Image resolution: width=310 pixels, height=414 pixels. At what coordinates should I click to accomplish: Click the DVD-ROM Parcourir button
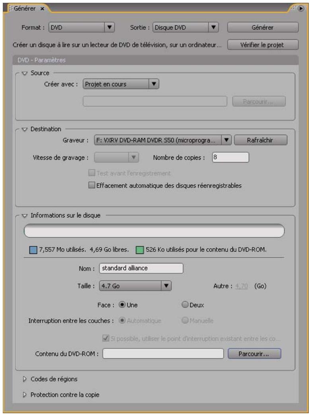point(254,354)
